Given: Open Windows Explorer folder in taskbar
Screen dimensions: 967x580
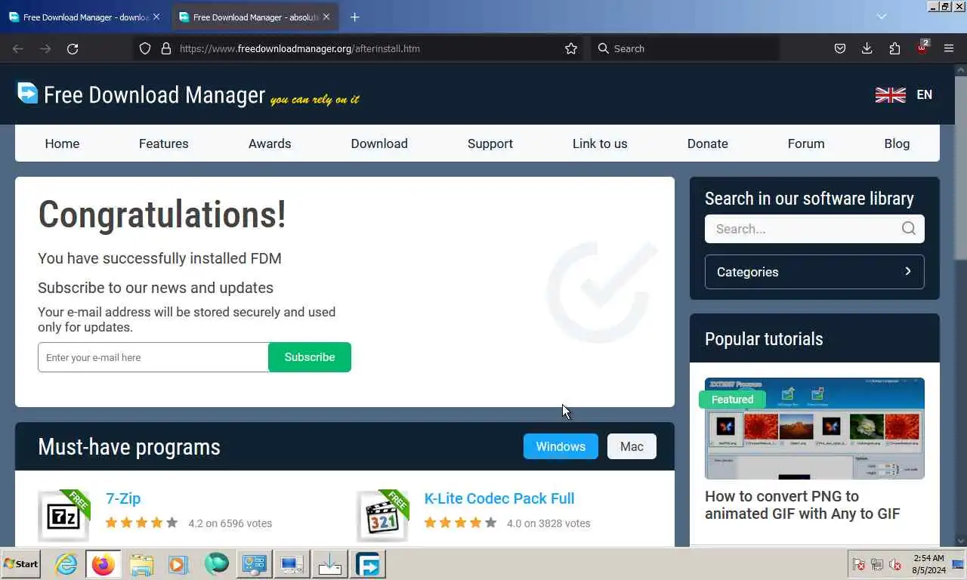Looking at the screenshot, I should coord(141,564).
